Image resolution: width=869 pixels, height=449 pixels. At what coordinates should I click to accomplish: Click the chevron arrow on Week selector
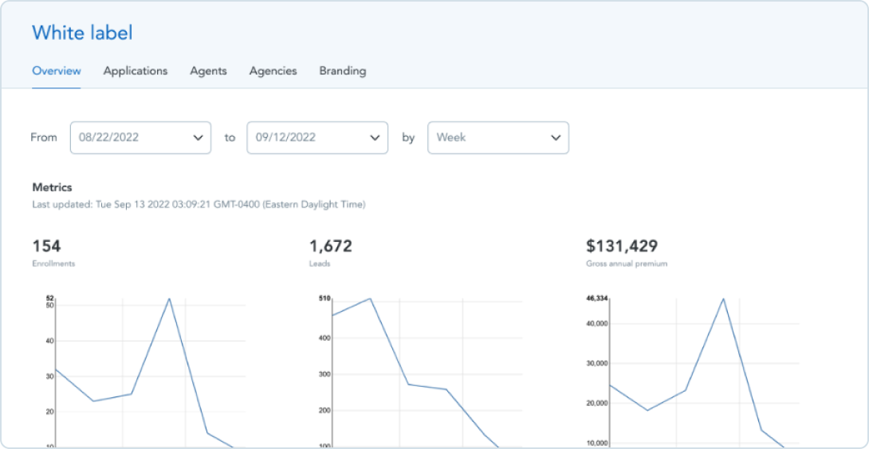[556, 138]
